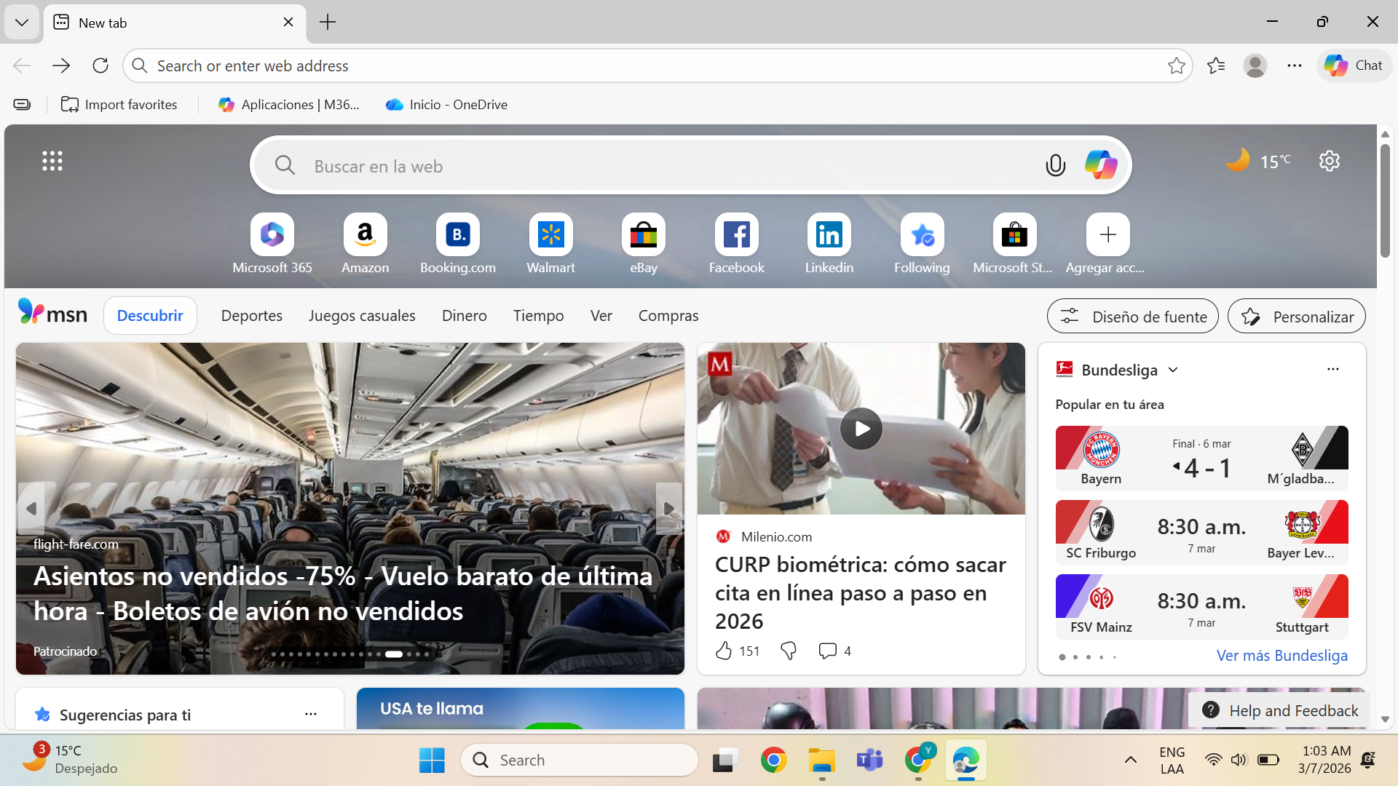This screenshot has height=786, width=1398.
Task: Click the Copilot icon in web search box
Action: click(x=1100, y=165)
